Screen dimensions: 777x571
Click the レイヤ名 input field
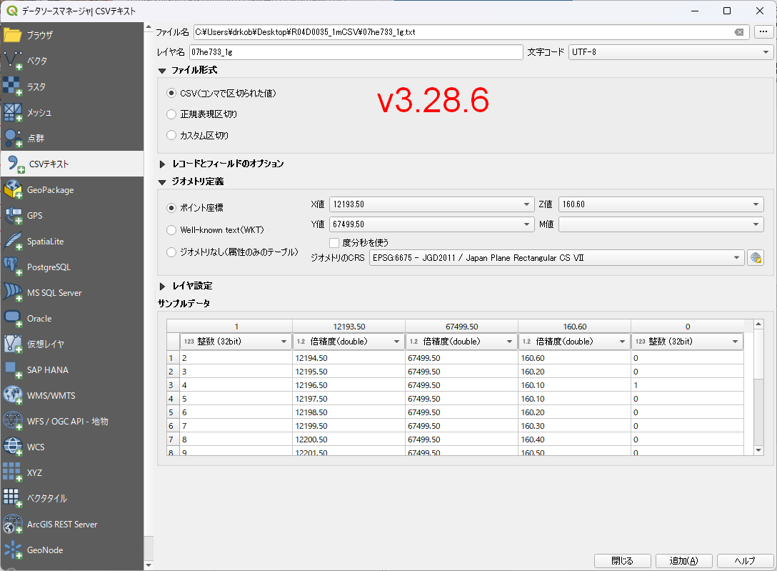(356, 52)
